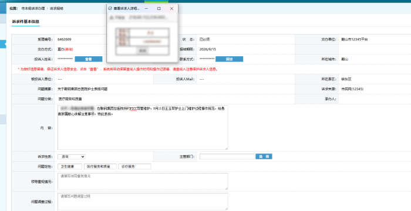The height and width of the screenshot is (211, 411).
Task: Click the 医疗服务和质量 field in 问题定性 row
Action: click(x=100, y=166)
